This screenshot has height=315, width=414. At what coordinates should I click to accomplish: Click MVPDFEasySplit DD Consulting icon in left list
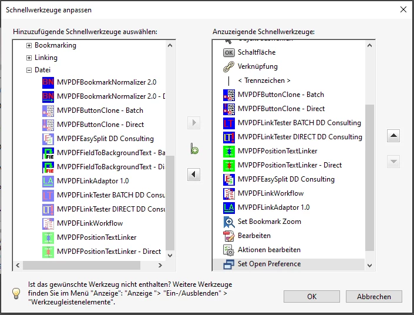click(48, 139)
